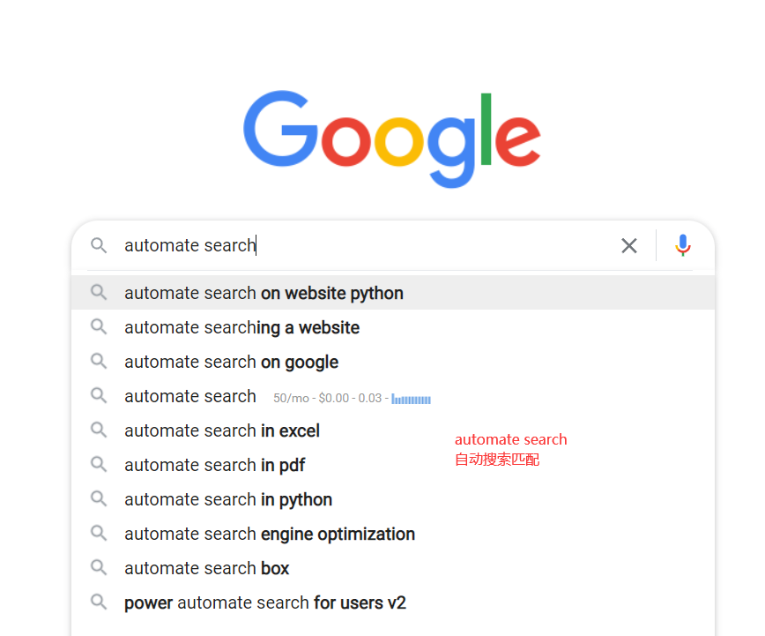This screenshot has width=765, height=636.
Task: Select suggestion 'automate search on google'
Action: (231, 362)
